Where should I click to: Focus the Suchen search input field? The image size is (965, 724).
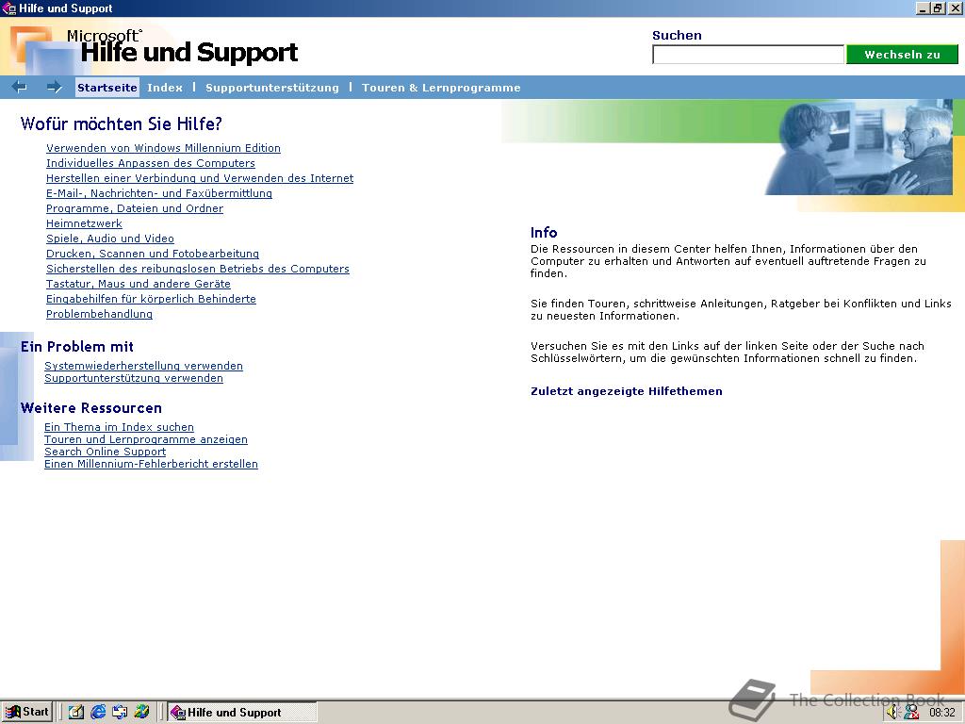tap(747, 54)
